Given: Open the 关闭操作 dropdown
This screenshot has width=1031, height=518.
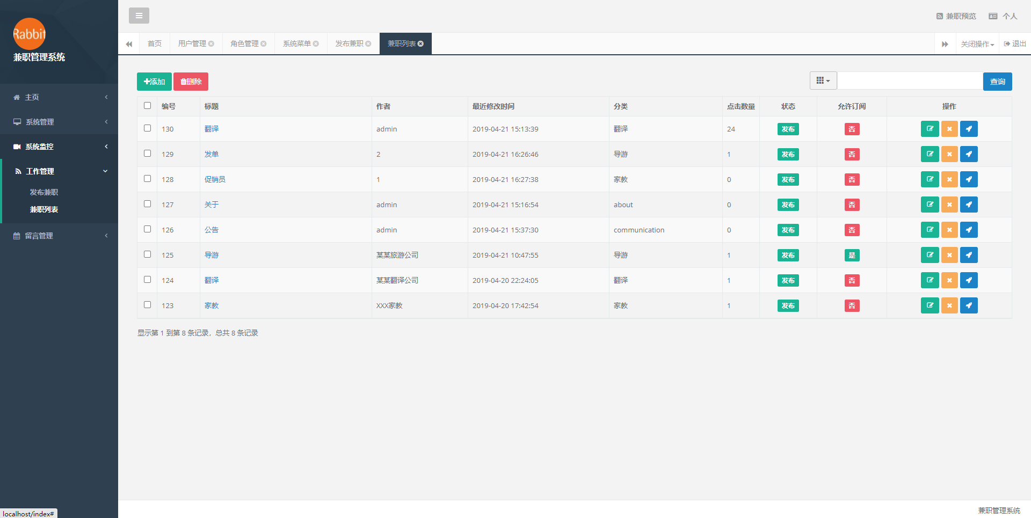Looking at the screenshot, I should click(x=977, y=44).
